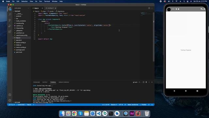Split the terminal panel

(143, 82)
